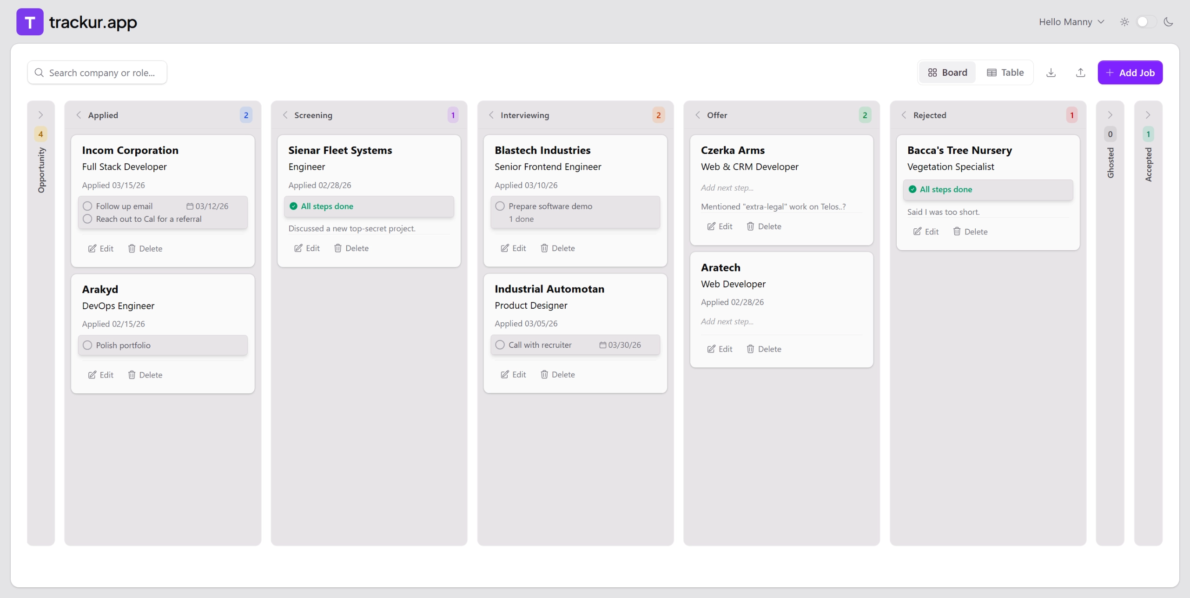The image size is (1190, 598).
Task: Click Edit on the Czerka Arms card
Action: 719,226
